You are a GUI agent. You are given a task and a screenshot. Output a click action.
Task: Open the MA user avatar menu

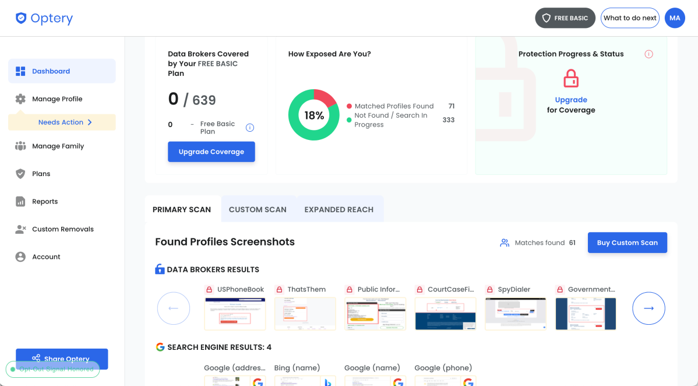pos(675,18)
